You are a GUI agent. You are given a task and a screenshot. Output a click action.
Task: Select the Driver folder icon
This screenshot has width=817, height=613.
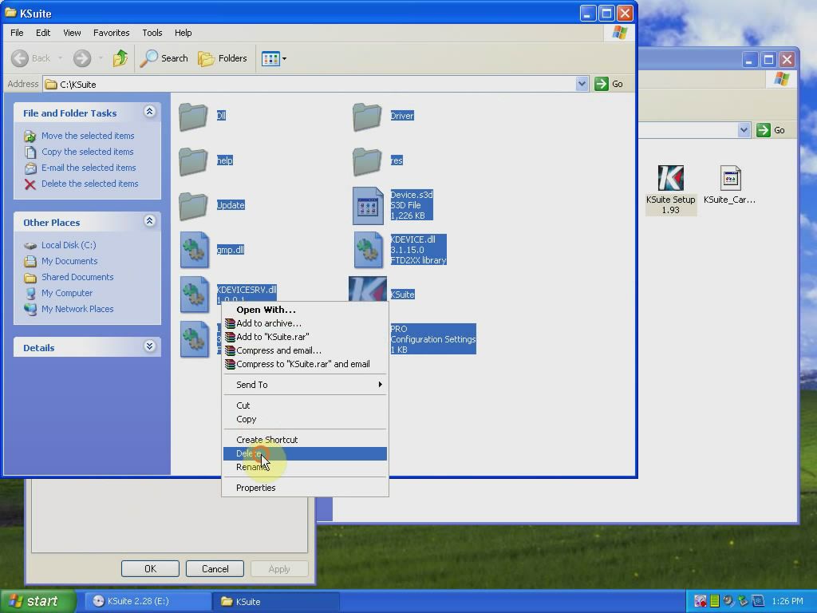[367, 117]
